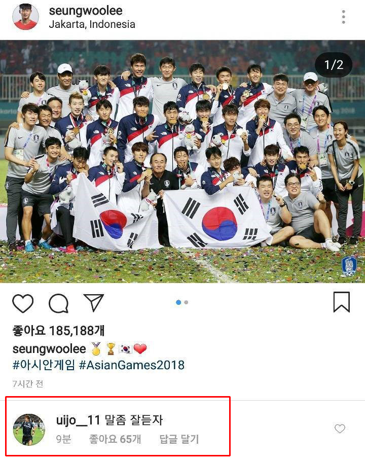
Task: Save post with the bookmark icon
Action: click(x=342, y=302)
